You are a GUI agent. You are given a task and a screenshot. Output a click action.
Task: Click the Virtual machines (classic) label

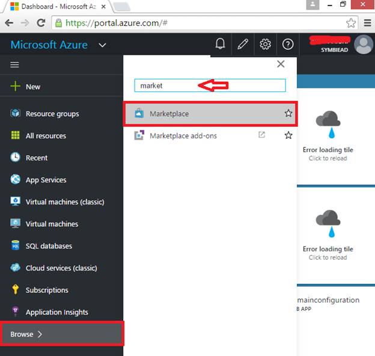coord(65,202)
